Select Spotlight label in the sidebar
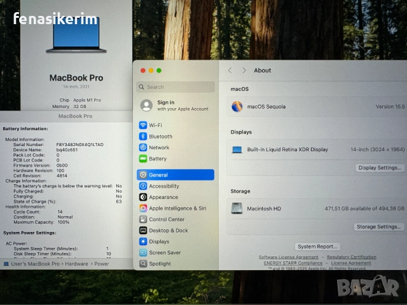This screenshot has width=407, height=305. pos(160,264)
